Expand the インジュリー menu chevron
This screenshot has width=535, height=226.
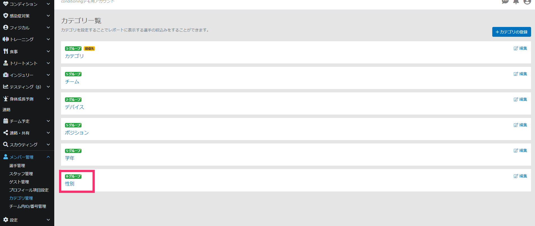click(x=48, y=75)
